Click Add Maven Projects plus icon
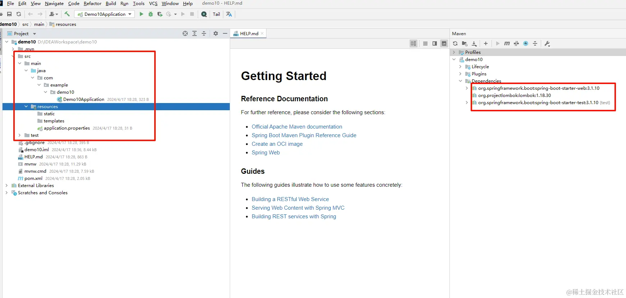The height and width of the screenshot is (298, 626). (486, 43)
